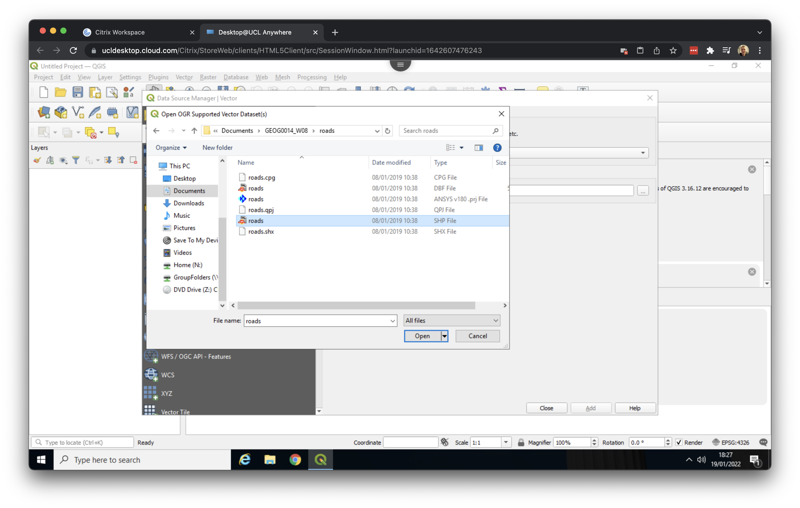
Task: Click the New Project blank page icon
Action: (44, 93)
